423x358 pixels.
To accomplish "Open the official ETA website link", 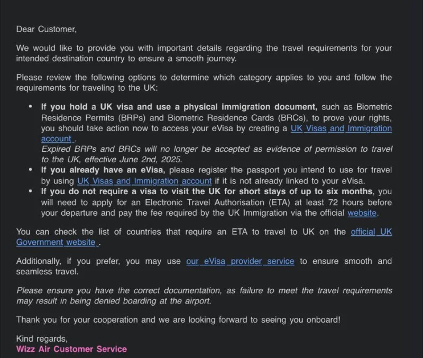I will pyautogui.click(x=362, y=213).
